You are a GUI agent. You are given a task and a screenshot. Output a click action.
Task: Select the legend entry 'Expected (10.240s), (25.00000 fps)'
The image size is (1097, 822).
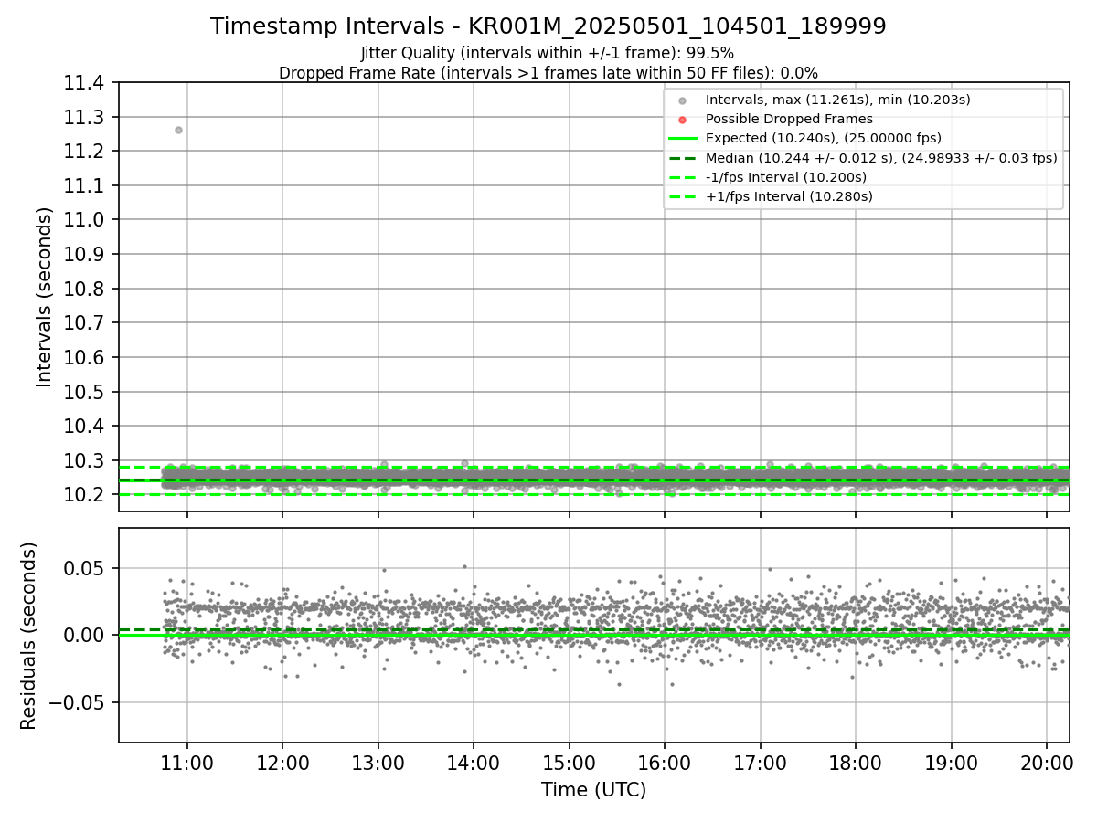point(824,138)
